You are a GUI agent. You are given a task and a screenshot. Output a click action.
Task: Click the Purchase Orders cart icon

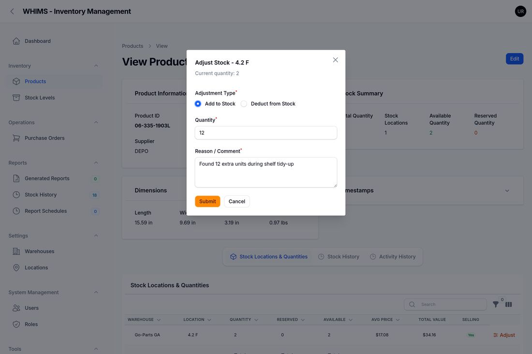[16, 138]
